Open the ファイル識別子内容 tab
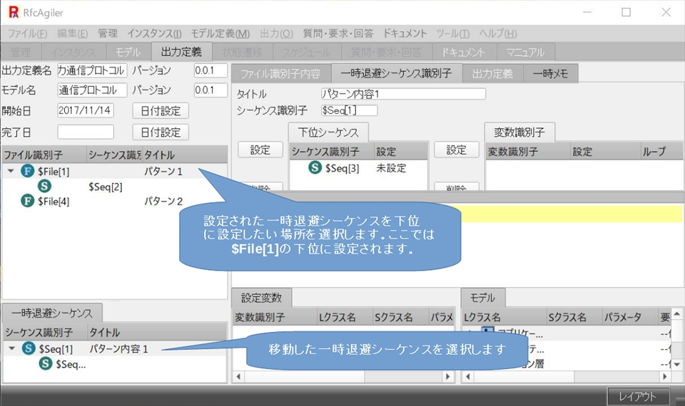 pyautogui.click(x=280, y=73)
